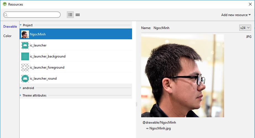The height and width of the screenshot is (138, 255).
Task: Switch to grid view mode
Action: [x=78, y=15]
